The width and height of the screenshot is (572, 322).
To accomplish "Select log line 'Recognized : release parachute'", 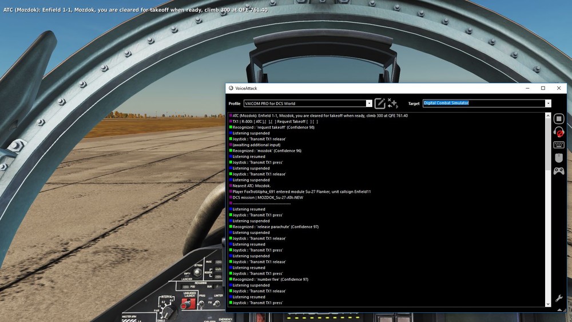I will coord(273,226).
